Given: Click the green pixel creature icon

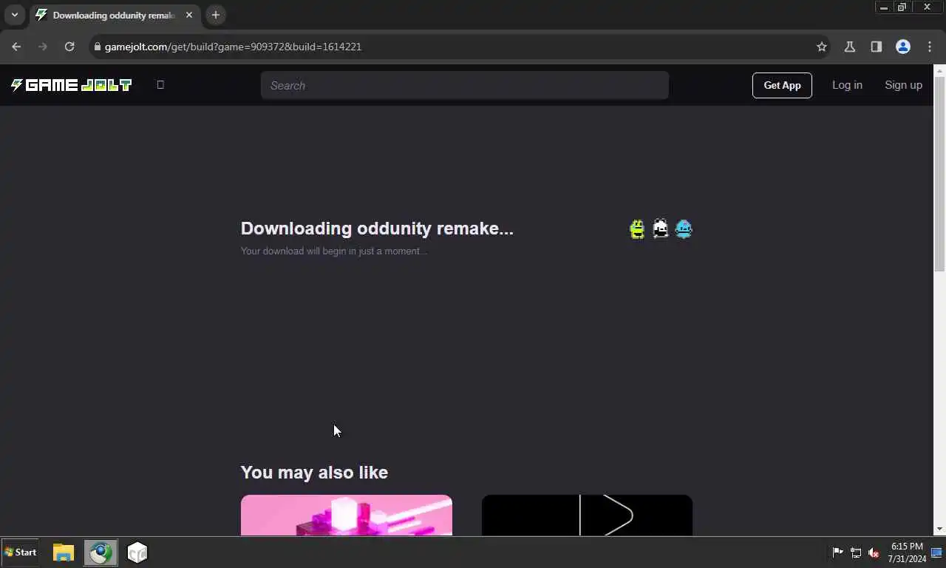Looking at the screenshot, I should pos(636,229).
